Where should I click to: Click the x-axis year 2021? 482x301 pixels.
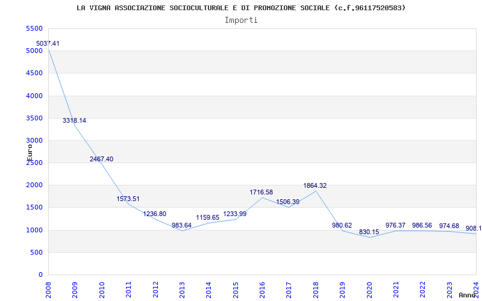pos(396,290)
